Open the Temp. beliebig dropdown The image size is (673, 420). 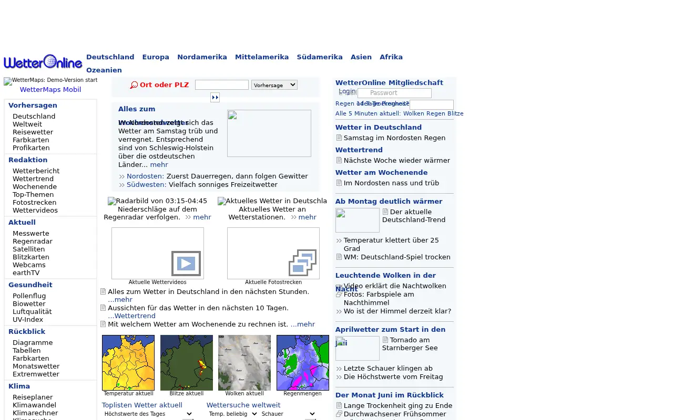232,414
